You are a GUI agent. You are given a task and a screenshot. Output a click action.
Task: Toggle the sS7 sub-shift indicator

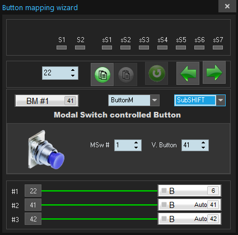pyautogui.click(x=218, y=48)
